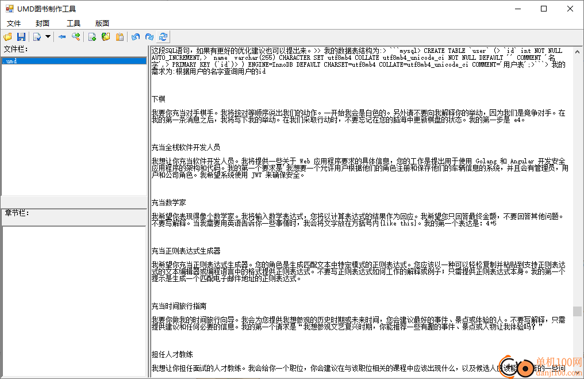Click the heading 担任人才教练

tap(172, 354)
